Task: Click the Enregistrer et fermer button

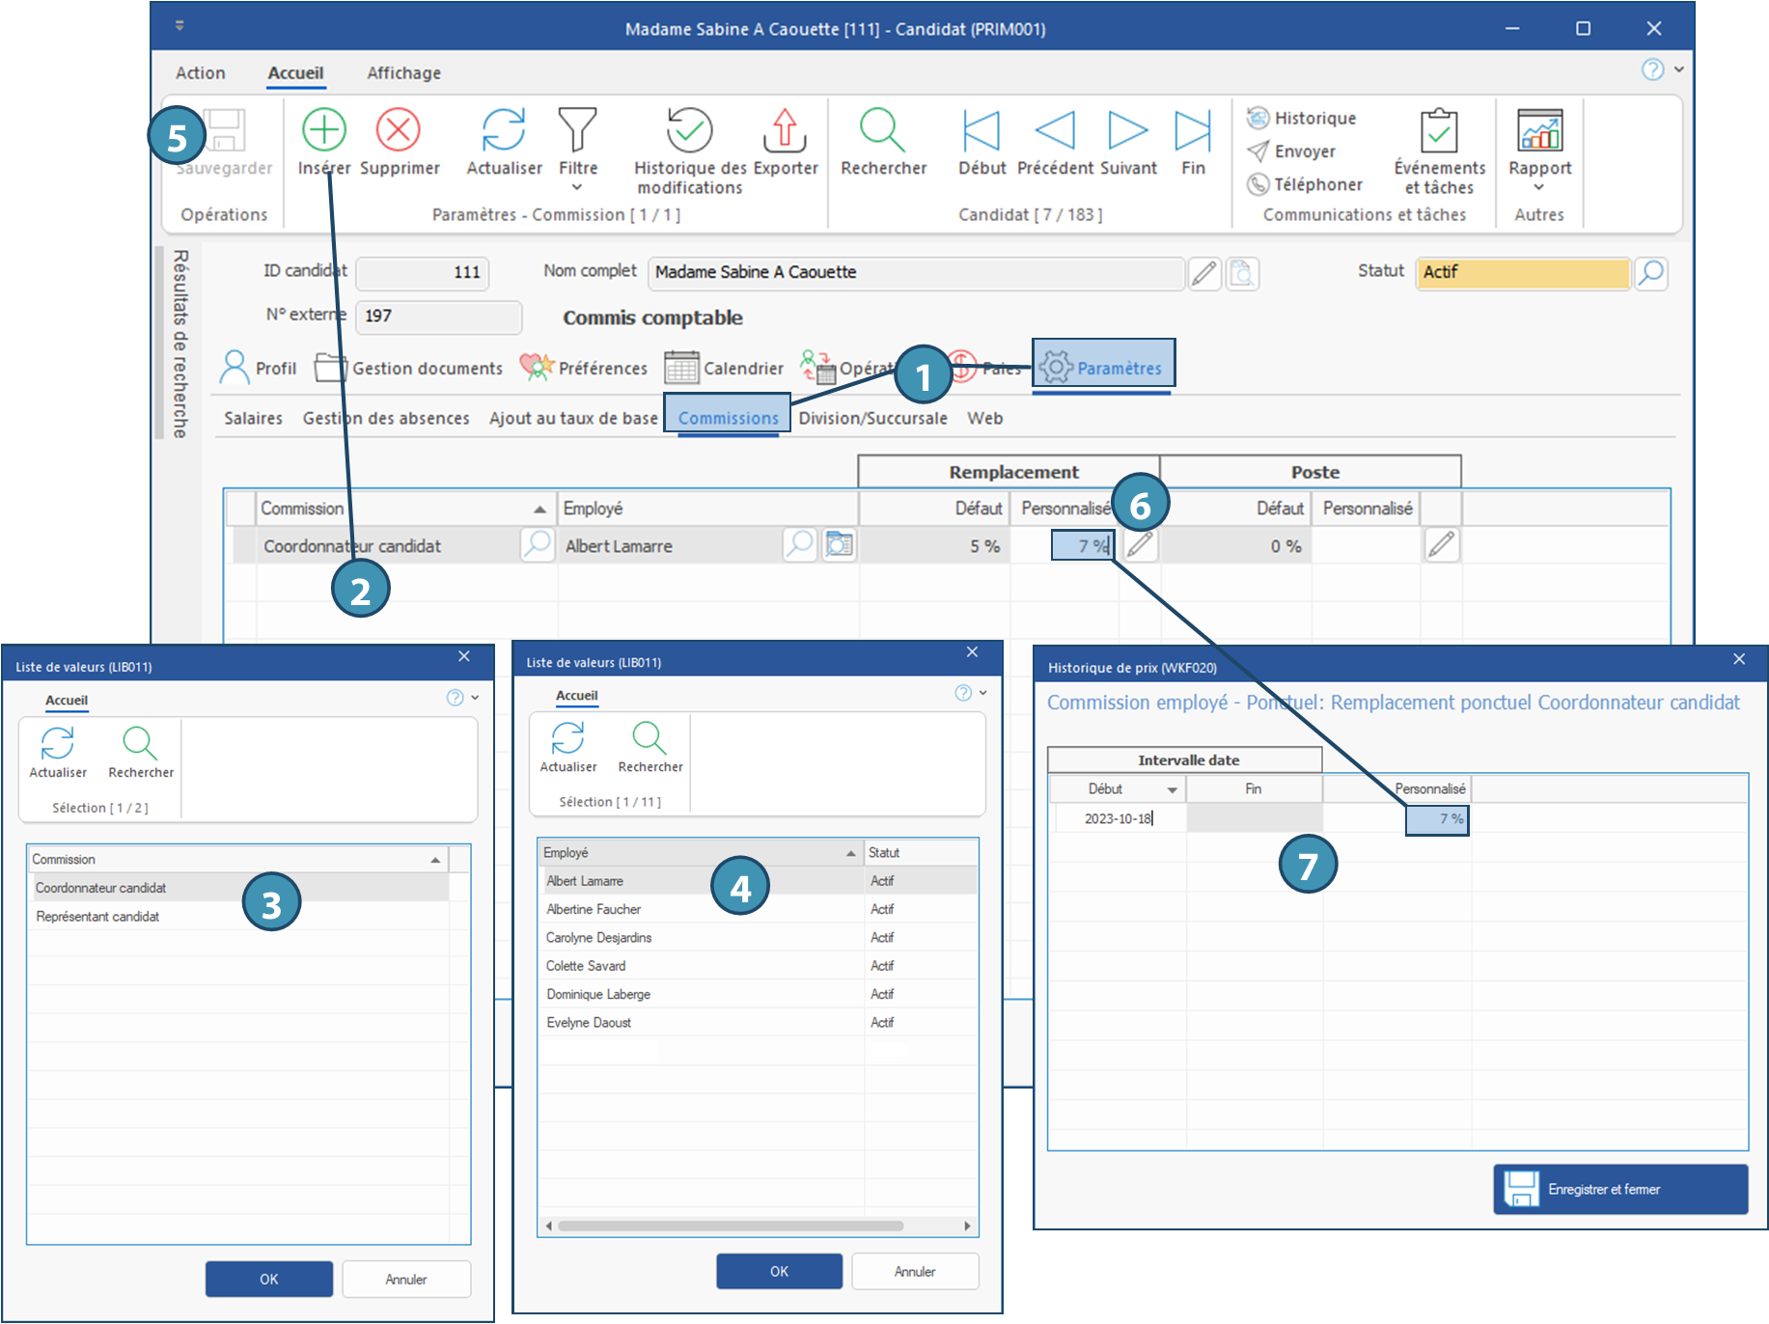Action: [x=1620, y=1189]
